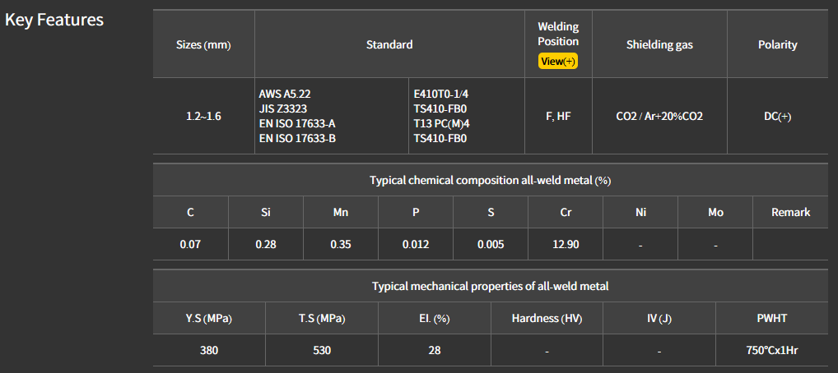Click the Shielding gas column header
This screenshot has height=373, width=838.
pyautogui.click(x=659, y=44)
